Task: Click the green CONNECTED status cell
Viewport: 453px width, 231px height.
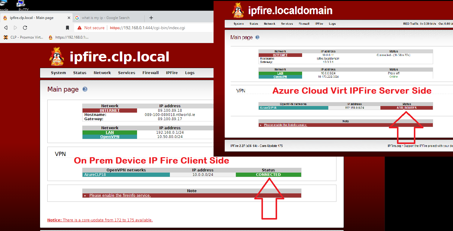Action: click(268, 175)
